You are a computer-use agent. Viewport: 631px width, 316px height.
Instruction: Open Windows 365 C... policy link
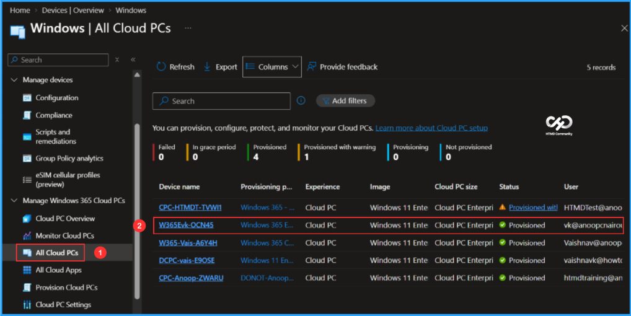coord(267,243)
